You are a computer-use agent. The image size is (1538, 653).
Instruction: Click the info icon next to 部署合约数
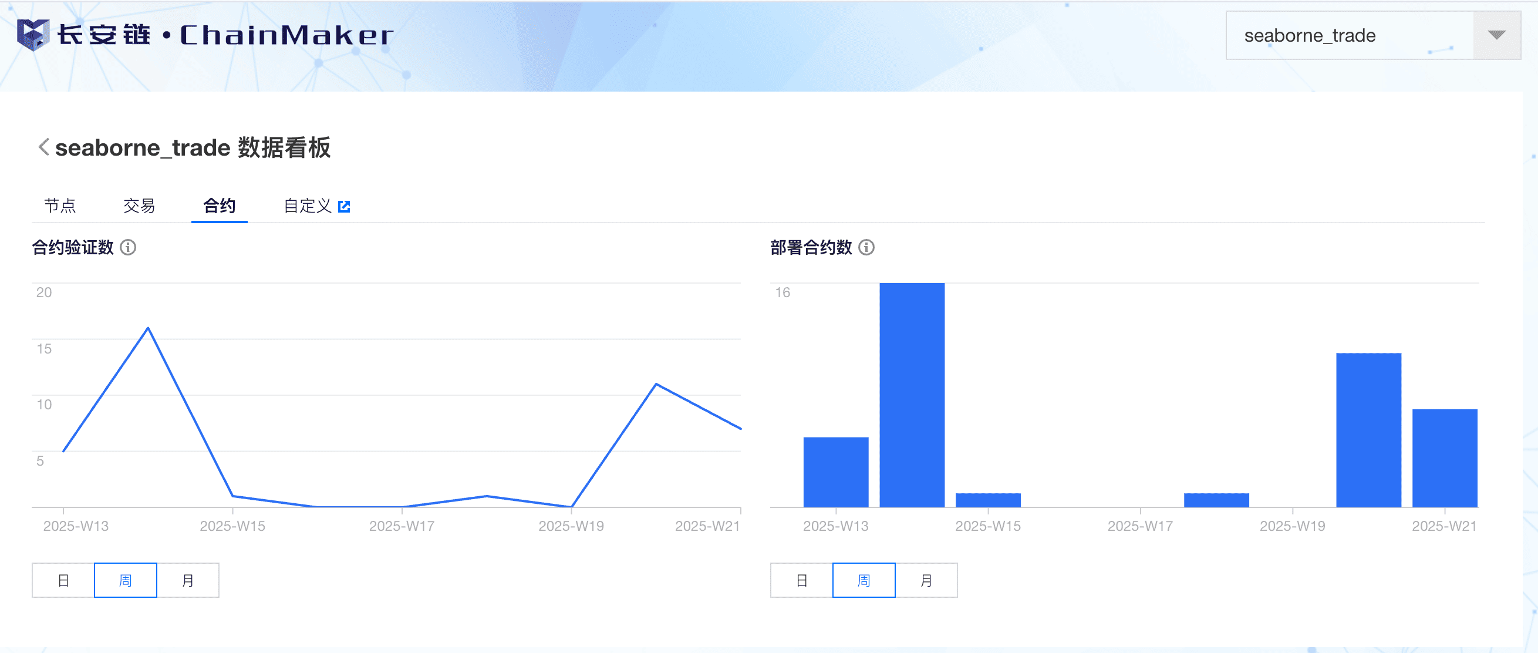[x=866, y=247]
